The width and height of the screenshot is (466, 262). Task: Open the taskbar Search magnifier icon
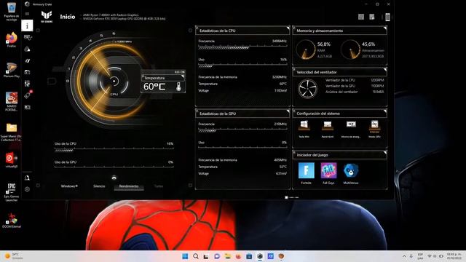[x=196, y=256]
